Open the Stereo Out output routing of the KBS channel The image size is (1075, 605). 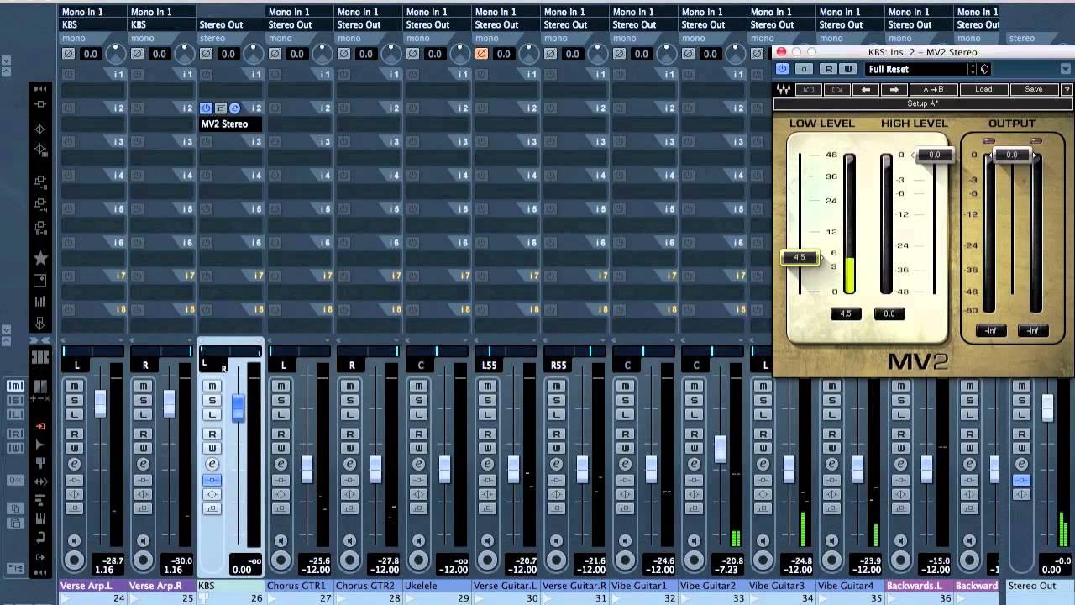[231, 24]
